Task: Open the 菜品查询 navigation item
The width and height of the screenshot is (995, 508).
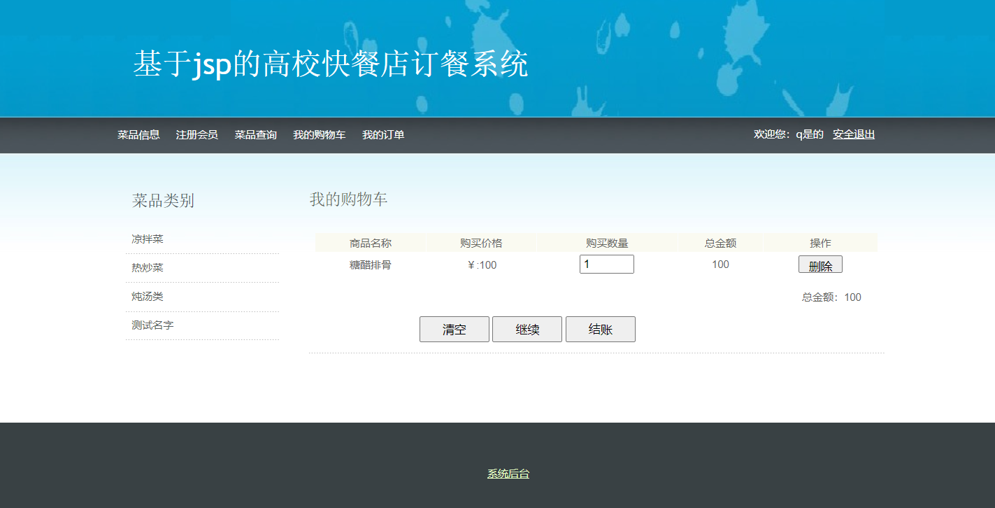Action: [255, 135]
